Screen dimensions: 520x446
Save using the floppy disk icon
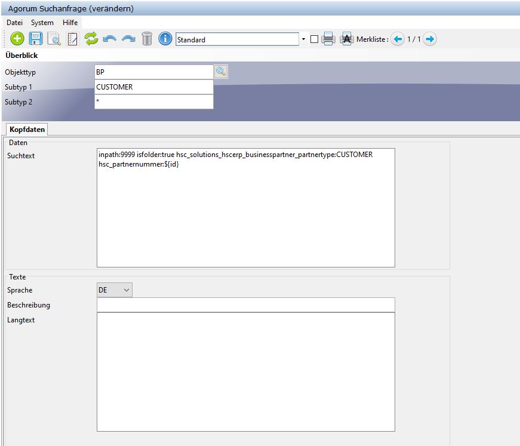[x=36, y=39]
